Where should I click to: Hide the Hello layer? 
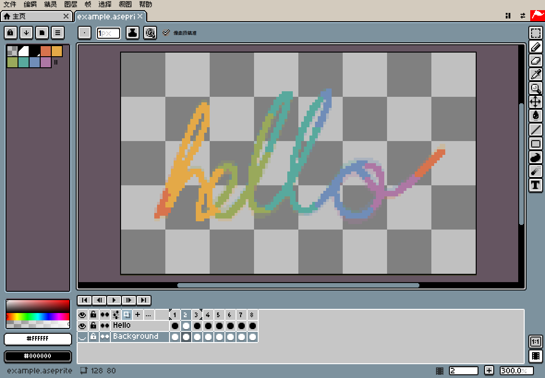[82, 325]
